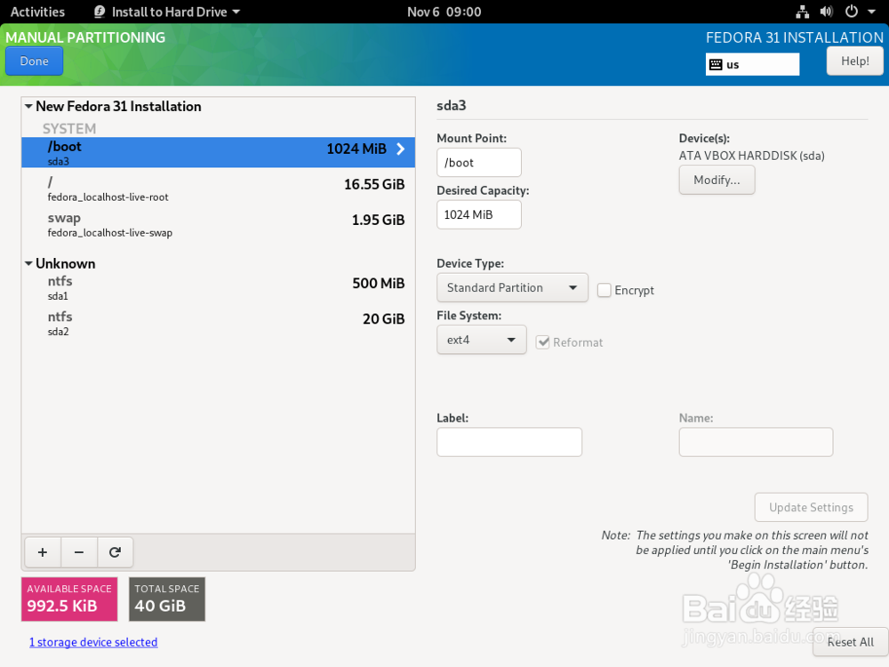Click the chevron arrow on the /boot row
This screenshot has height=667, width=889.
coord(401,149)
